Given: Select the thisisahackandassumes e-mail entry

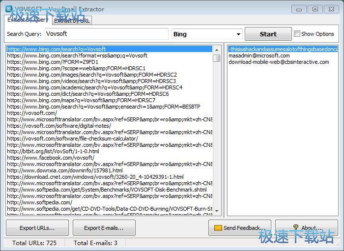Looking at the screenshot, I should click(x=283, y=49).
